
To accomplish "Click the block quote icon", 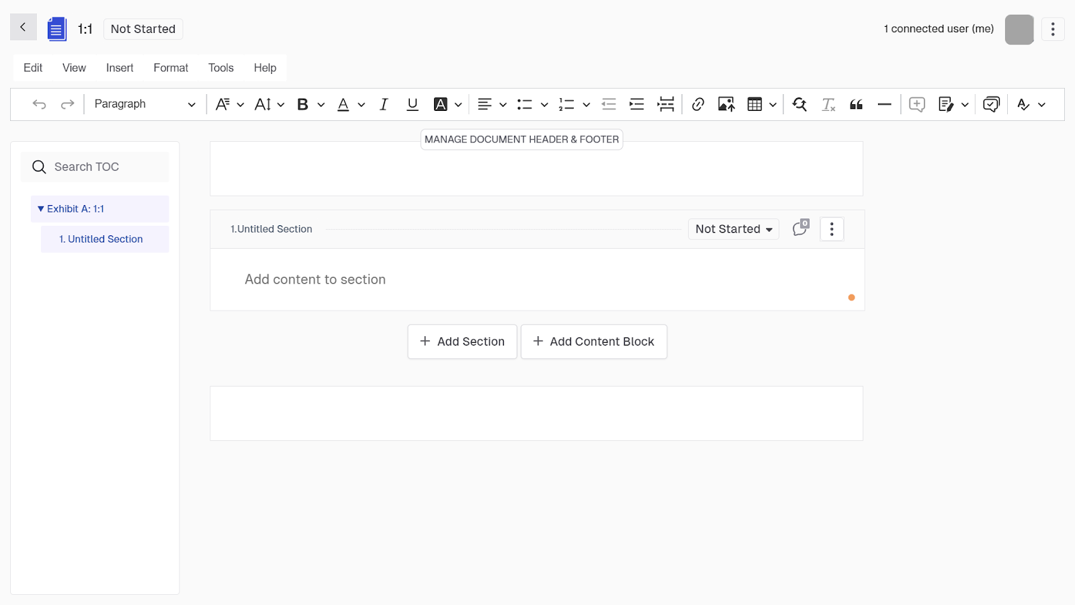I will point(856,104).
